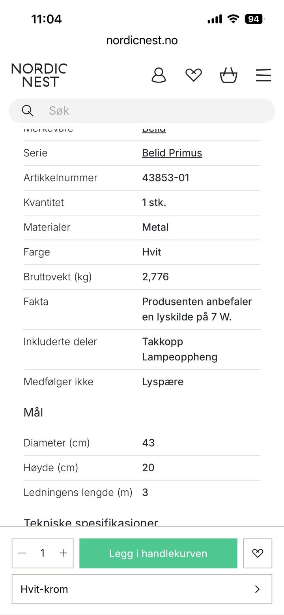Open the Belid Primus series link
This screenshot has width=284, height=615.
click(x=172, y=153)
